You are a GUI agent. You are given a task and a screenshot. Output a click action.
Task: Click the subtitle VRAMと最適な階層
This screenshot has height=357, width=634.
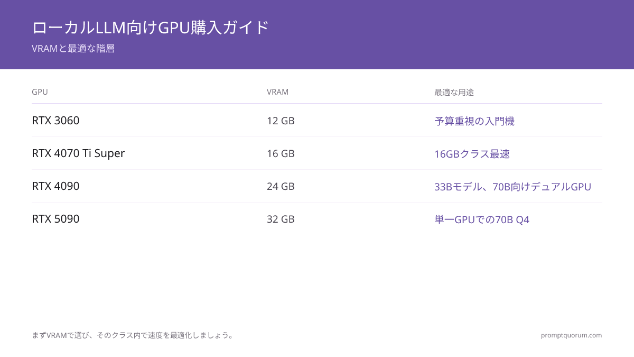pos(73,49)
